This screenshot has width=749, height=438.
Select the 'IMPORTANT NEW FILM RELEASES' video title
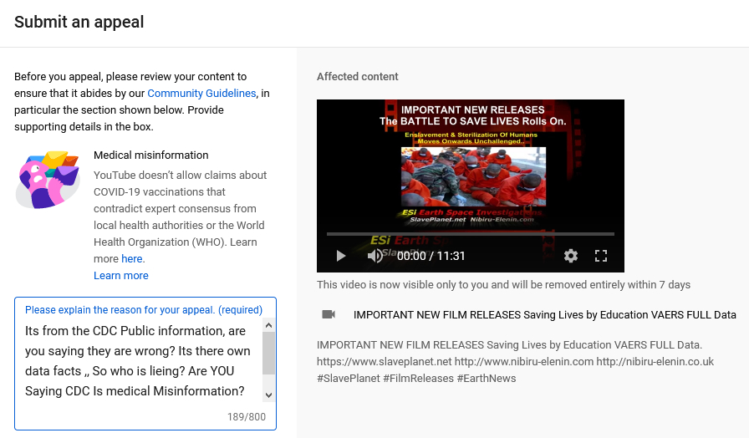(x=544, y=315)
